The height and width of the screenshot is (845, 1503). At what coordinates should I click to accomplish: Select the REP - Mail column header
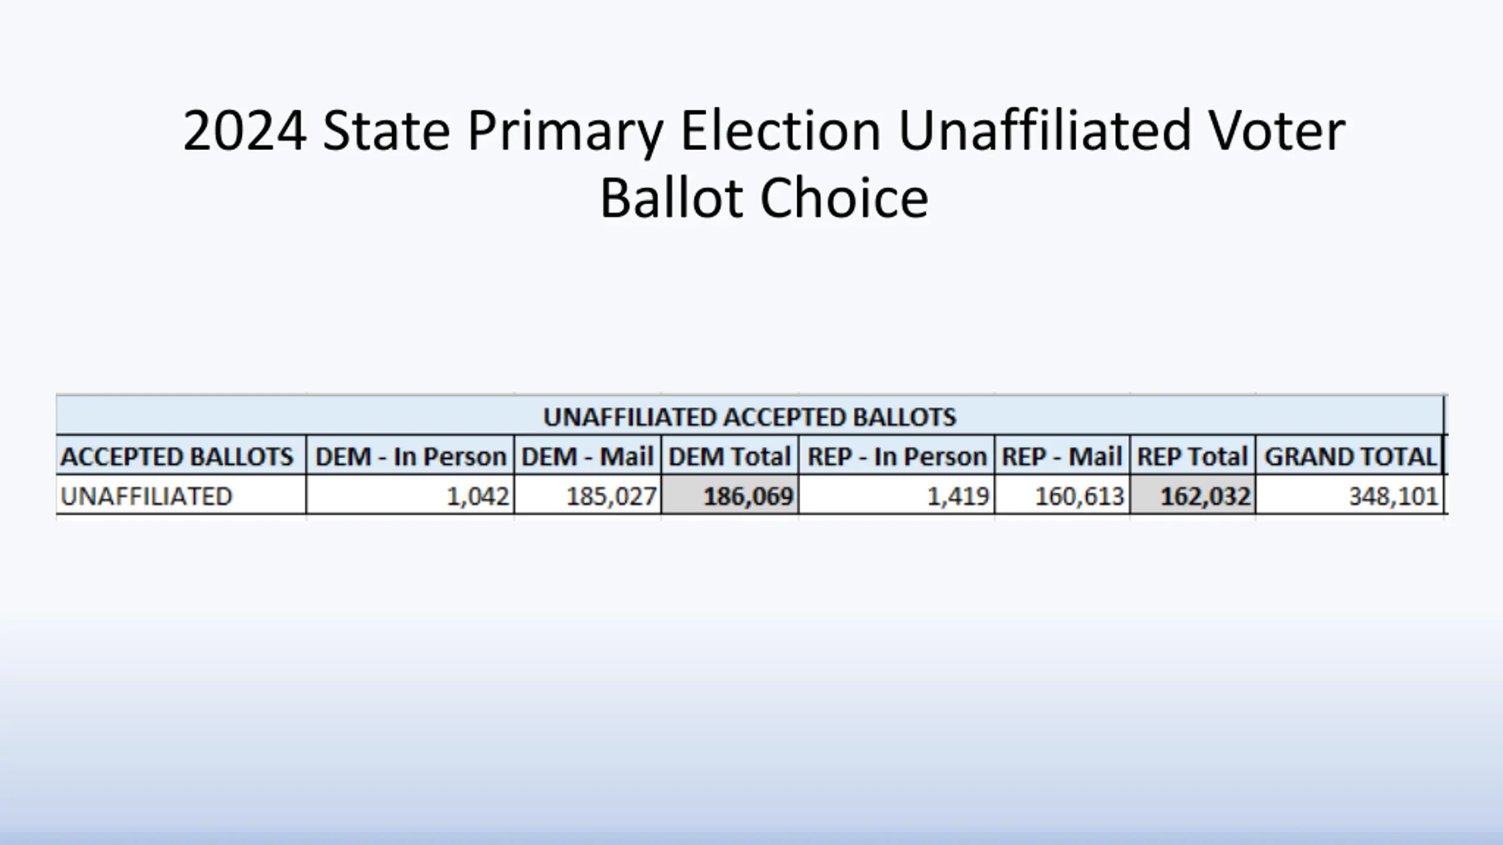[1062, 456]
